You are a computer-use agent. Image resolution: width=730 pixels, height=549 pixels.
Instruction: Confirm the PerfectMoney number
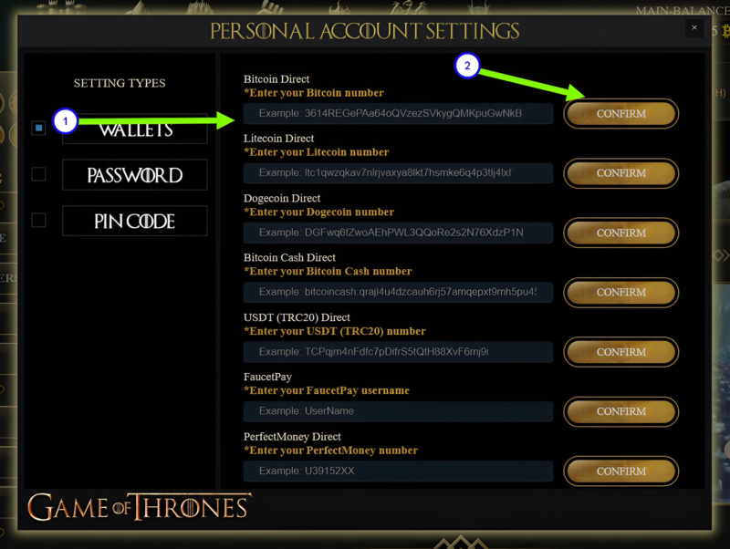[x=621, y=471]
